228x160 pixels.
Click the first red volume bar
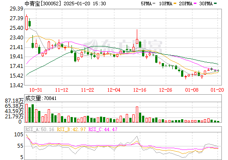coord(26,113)
